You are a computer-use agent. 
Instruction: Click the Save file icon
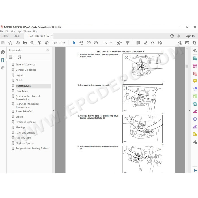3,43
